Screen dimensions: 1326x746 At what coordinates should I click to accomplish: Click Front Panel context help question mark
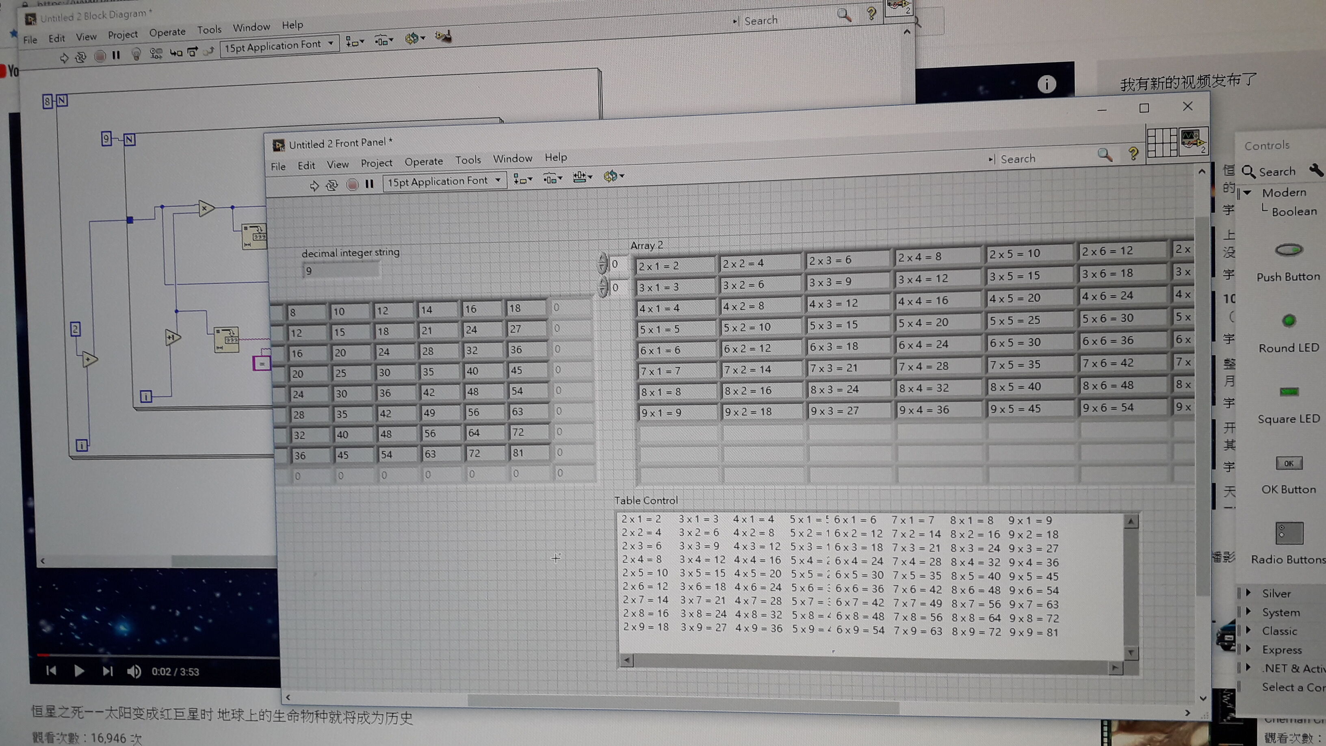[x=1133, y=153]
